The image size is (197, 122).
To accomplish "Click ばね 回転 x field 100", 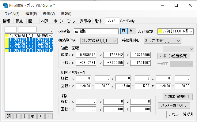I will pos(86,109).
